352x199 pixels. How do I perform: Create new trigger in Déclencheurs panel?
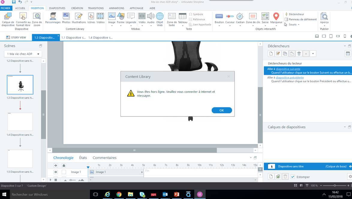tap(271, 54)
